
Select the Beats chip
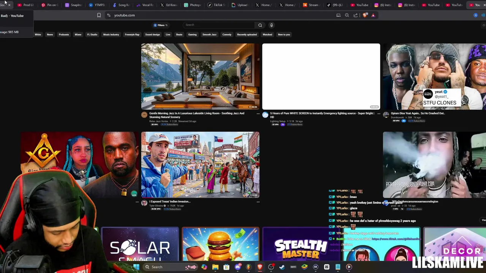(x=179, y=35)
